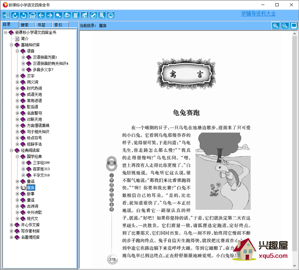Zoom out of the page
Image resolution: width=299 pixels, height=270 pixels.
coord(285,25)
